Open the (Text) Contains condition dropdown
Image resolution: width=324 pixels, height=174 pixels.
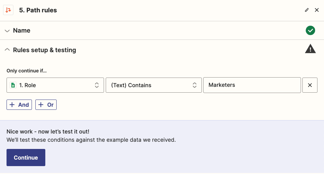click(153, 85)
